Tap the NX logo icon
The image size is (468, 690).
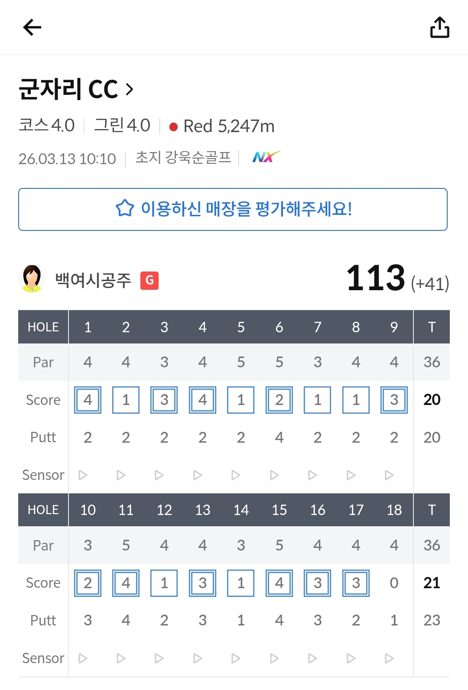pos(266,157)
